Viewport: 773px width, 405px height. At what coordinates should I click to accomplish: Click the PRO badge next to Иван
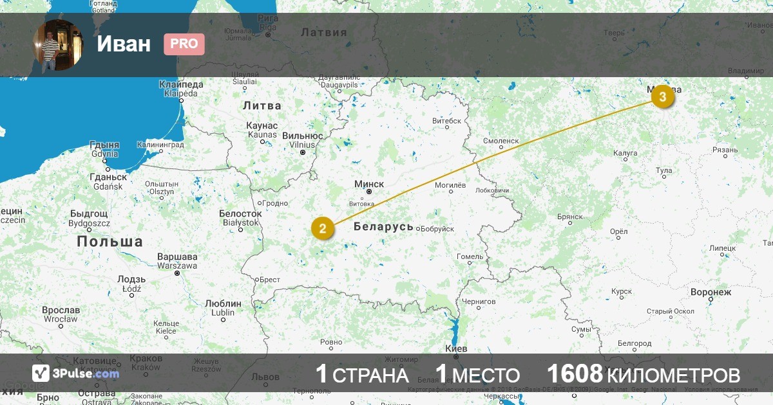pos(184,44)
